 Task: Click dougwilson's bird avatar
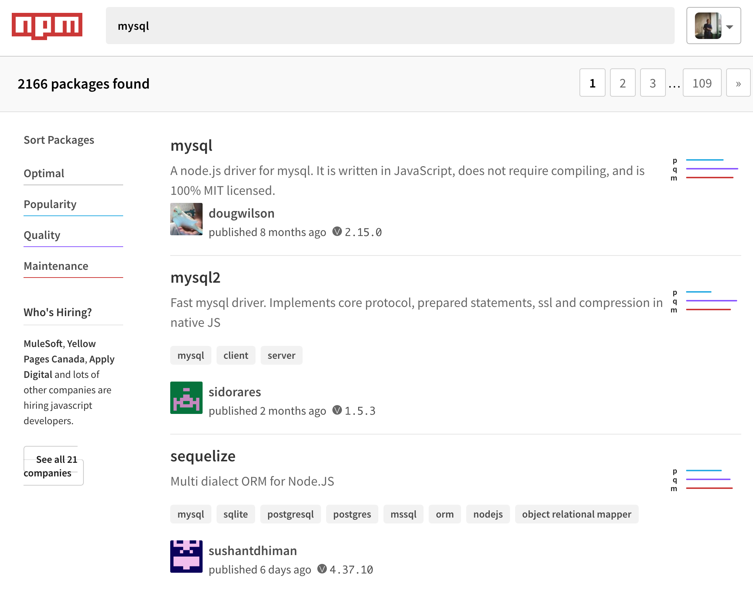(186, 219)
